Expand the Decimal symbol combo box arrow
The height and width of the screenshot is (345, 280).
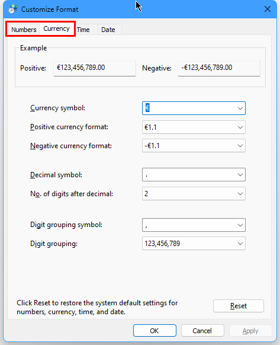point(240,175)
